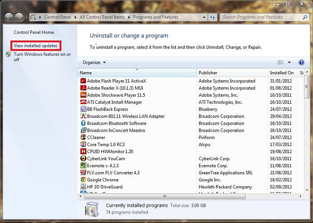This screenshot has height=223, width=313.
Task: Click the refresh button beside address bar
Action: pos(212,18)
